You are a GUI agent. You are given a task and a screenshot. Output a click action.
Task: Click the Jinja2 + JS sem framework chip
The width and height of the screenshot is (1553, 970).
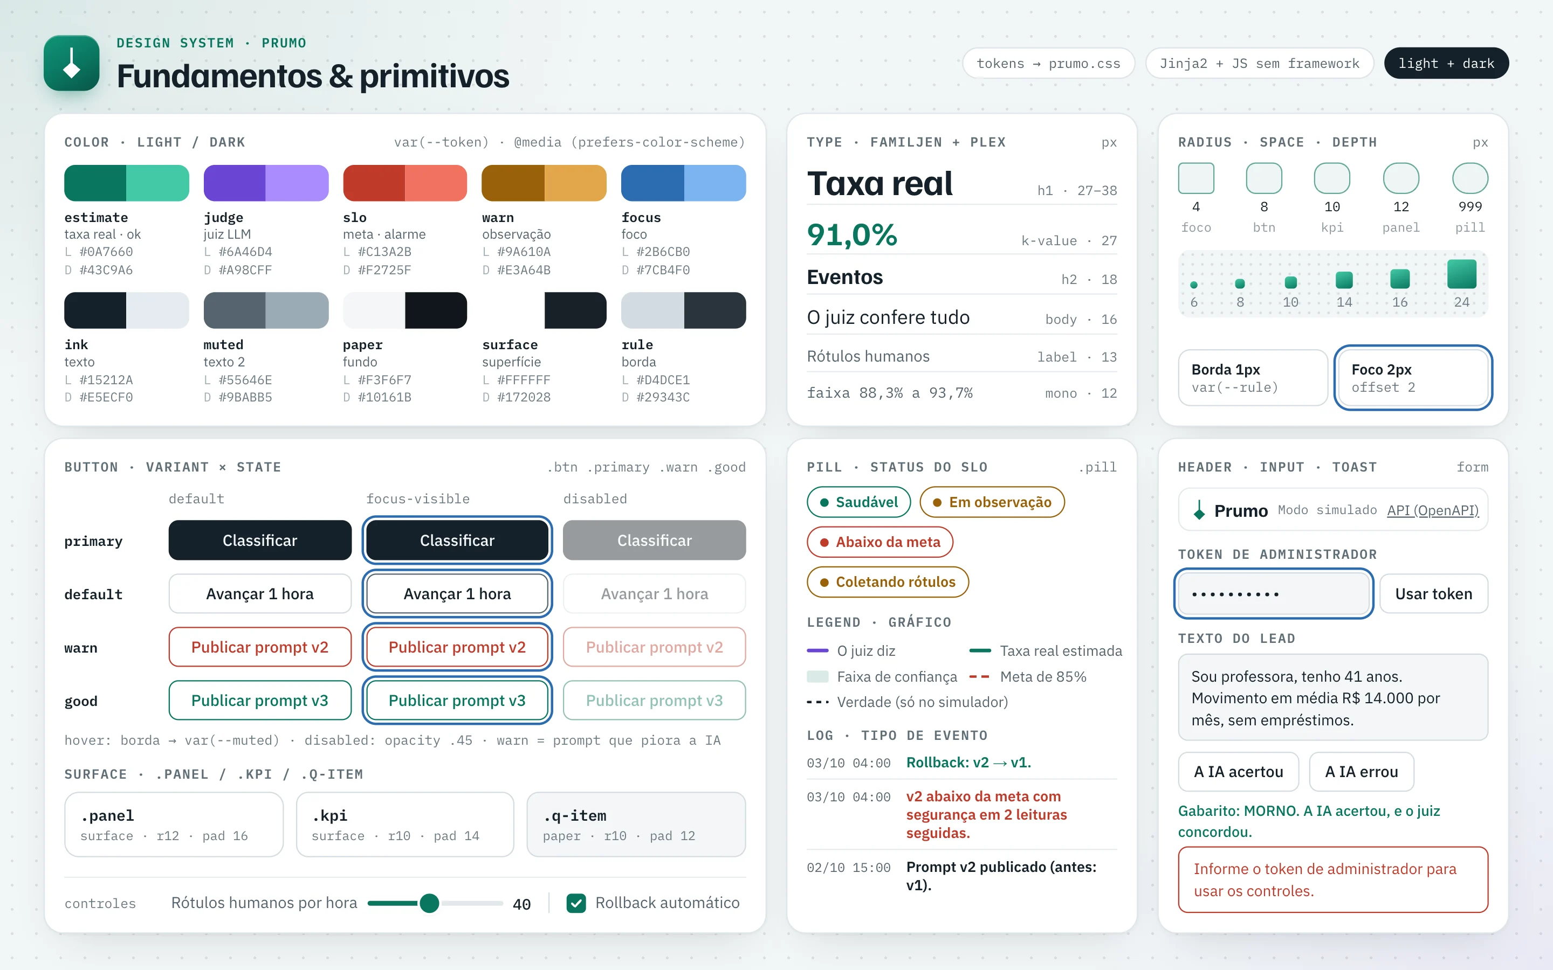[x=1259, y=63]
